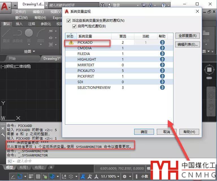Image resolution: width=217 pixels, height=181 pixels.
Task: Click help icon in SELECTIONPREVIEW row
Action: click(x=162, y=88)
